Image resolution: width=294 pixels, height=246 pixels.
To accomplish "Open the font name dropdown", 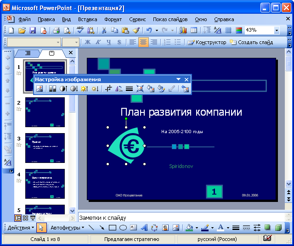I will coord(58,42).
